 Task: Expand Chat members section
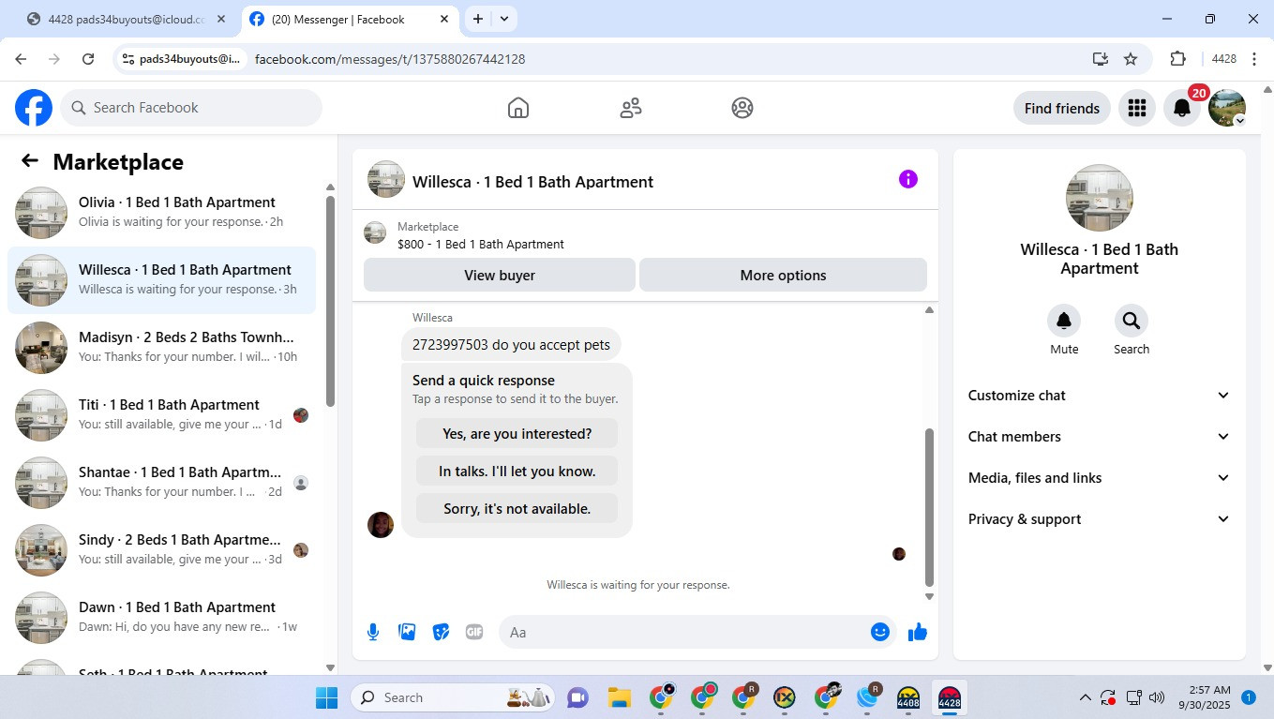point(1100,437)
